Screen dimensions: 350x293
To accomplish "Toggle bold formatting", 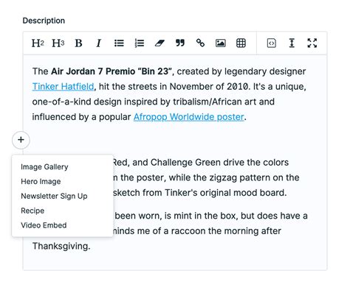I will pyautogui.click(x=78, y=43).
